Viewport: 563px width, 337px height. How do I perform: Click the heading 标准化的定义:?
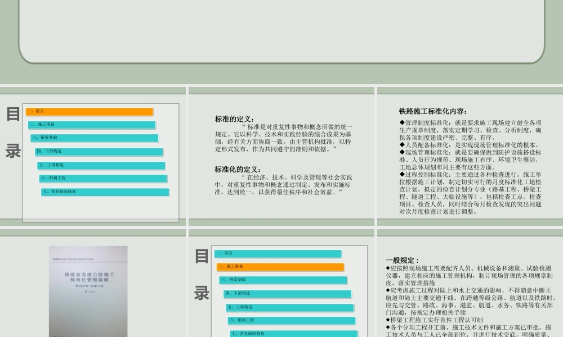(238, 170)
